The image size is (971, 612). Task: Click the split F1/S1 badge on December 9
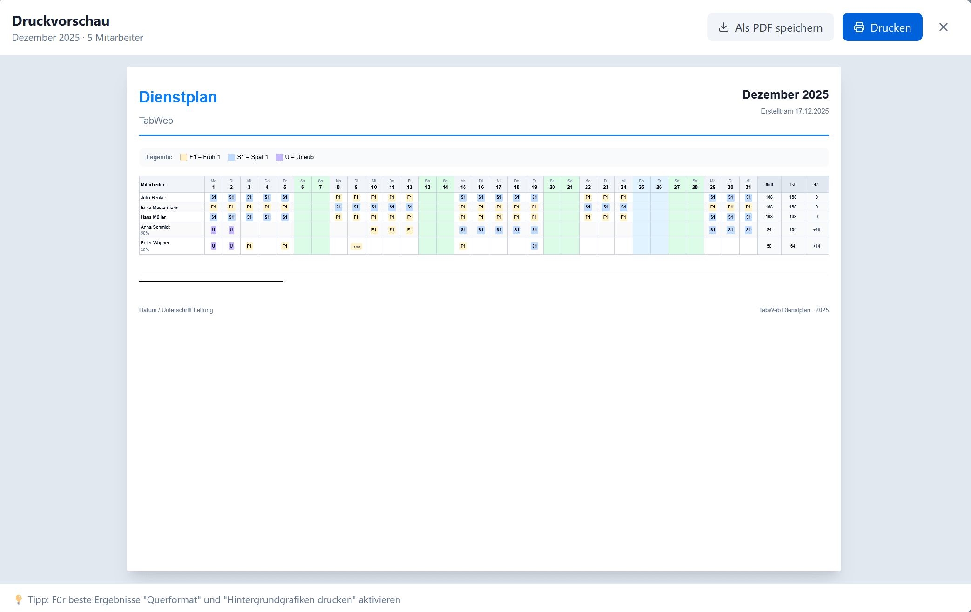tap(356, 247)
